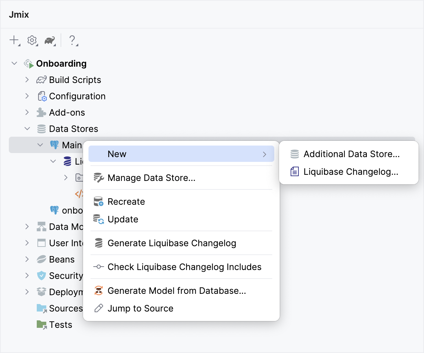Expand the Deployment node

point(27,292)
